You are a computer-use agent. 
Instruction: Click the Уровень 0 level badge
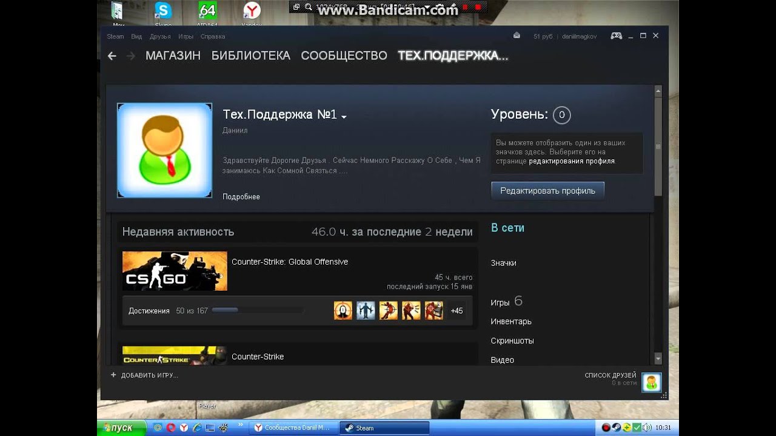[561, 114]
